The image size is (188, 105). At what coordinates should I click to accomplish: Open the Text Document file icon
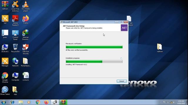129,19
